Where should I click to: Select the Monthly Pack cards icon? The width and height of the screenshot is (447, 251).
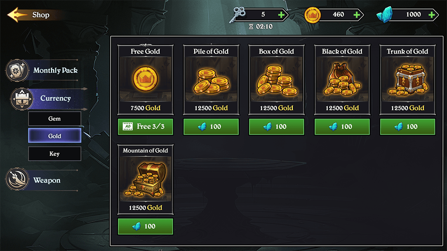coord(17,70)
